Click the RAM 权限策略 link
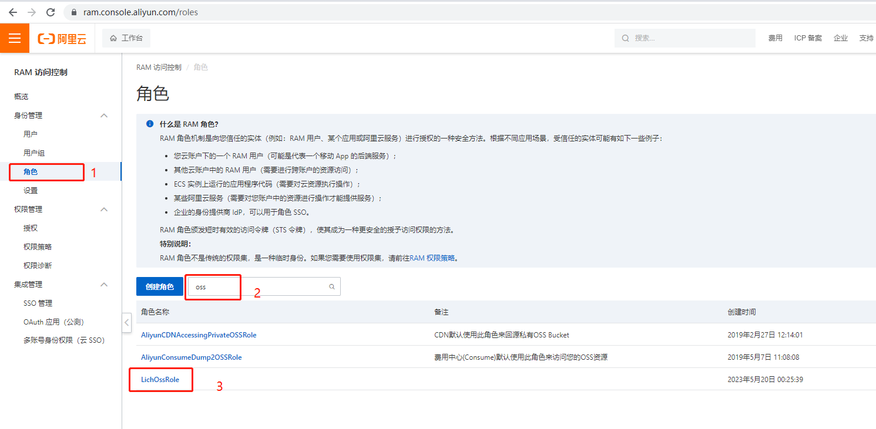 pyautogui.click(x=432, y=258)
